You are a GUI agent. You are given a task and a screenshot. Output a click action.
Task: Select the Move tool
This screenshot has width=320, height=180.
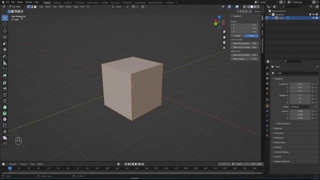pos(4,31)
